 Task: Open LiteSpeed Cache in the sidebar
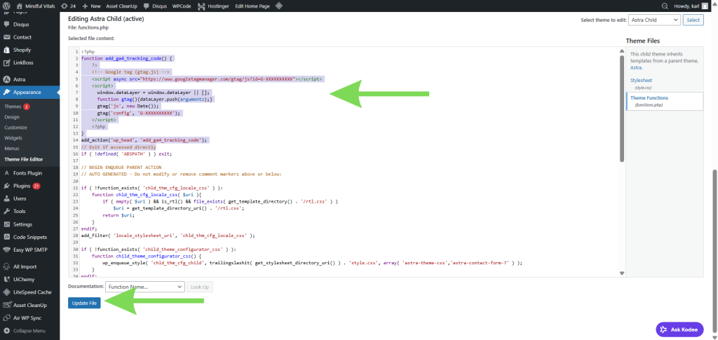(x=29, y=292)
